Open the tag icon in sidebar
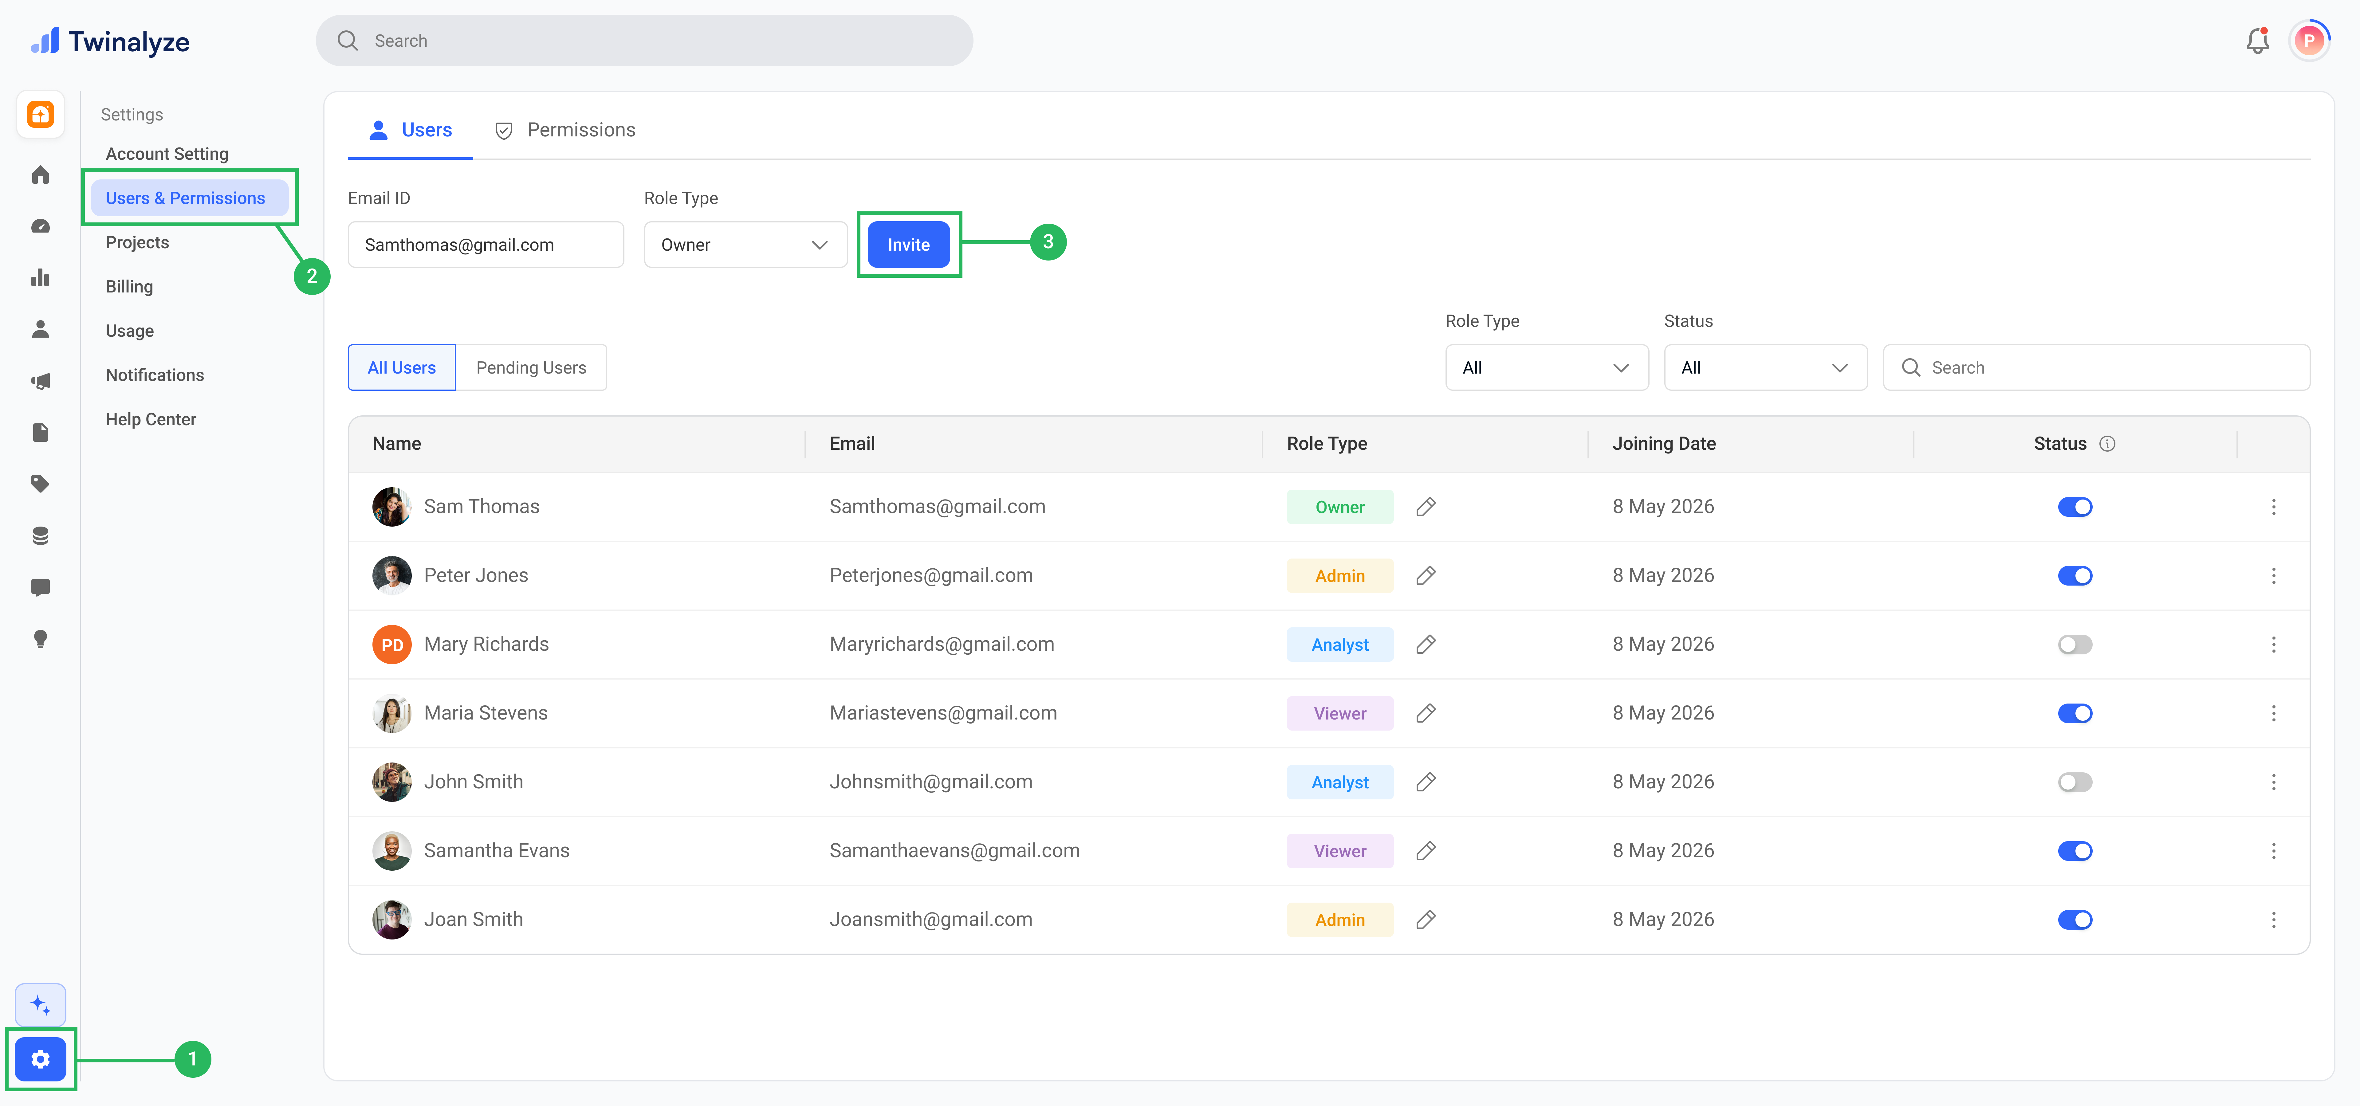2360x1106 pixels. click(40, 484)
